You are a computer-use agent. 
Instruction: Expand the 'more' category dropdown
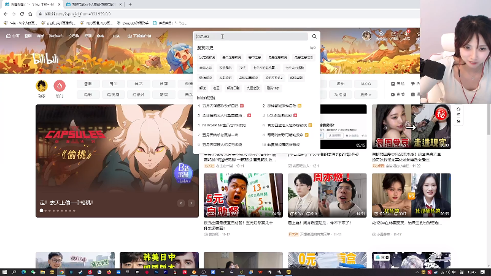point(366,94)
